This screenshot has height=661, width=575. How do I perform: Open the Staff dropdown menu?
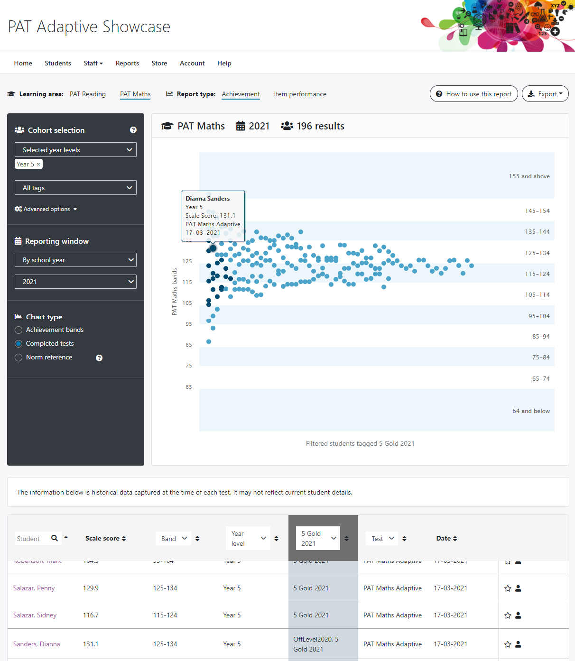pos(93,63)
